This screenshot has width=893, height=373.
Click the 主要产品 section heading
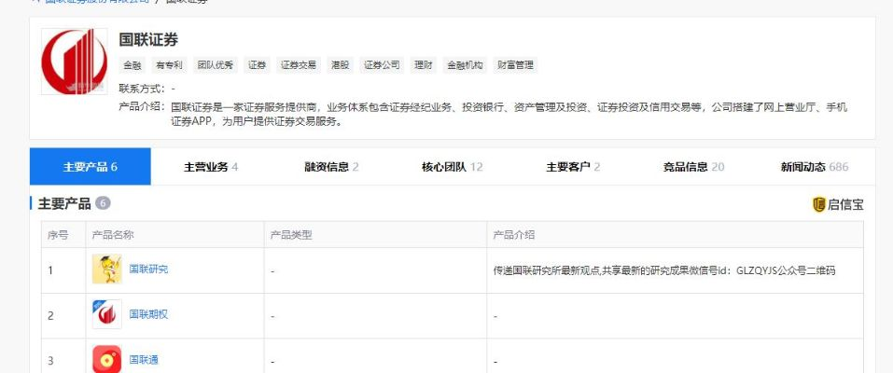[x=64, y=204]
